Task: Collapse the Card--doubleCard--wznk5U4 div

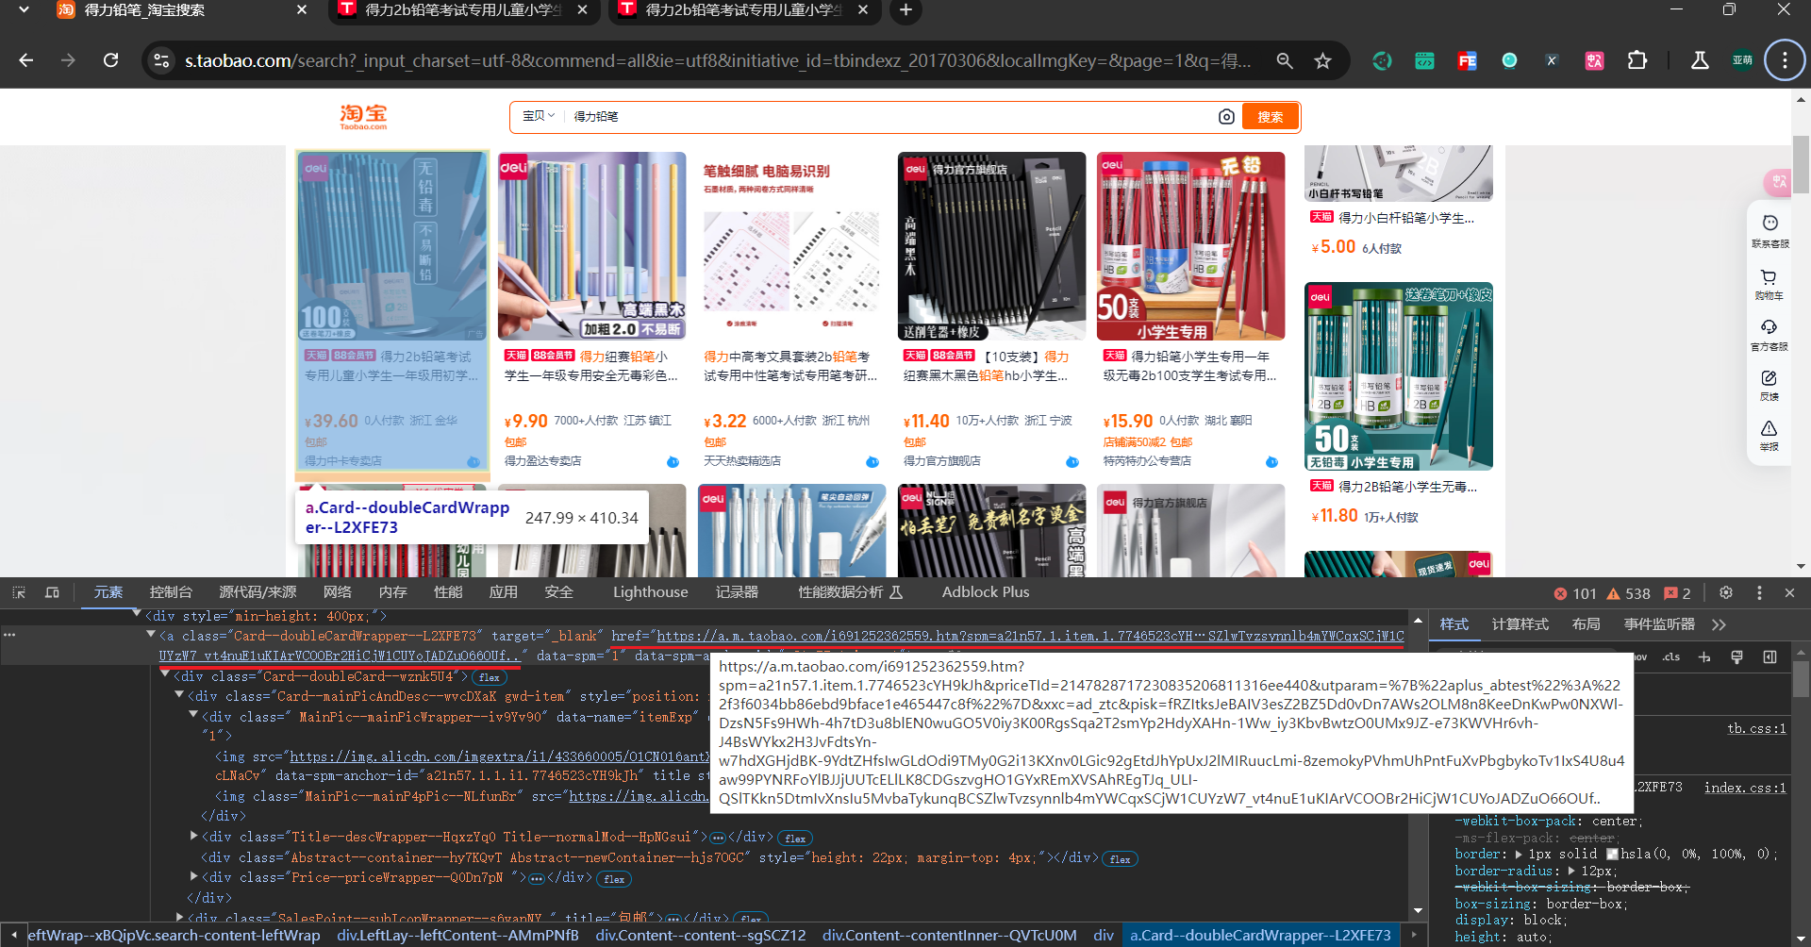Action: coord(165,675)
